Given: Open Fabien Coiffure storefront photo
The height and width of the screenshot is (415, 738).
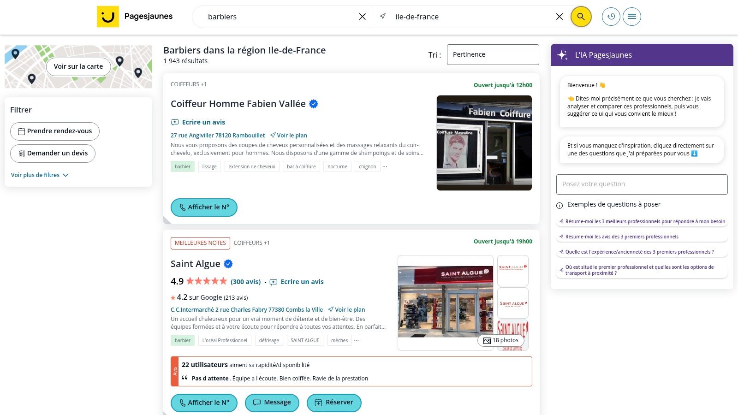Looking at the screenshot, I should pos(484,143).
